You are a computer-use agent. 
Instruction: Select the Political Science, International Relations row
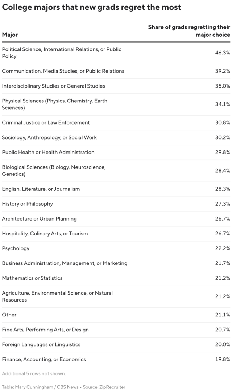pos(62,53)
